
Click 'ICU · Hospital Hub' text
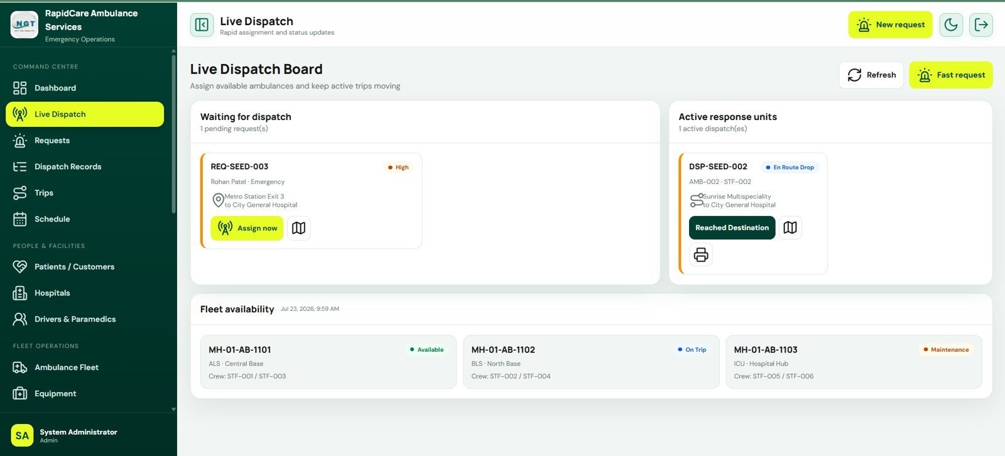coord(761,364)
